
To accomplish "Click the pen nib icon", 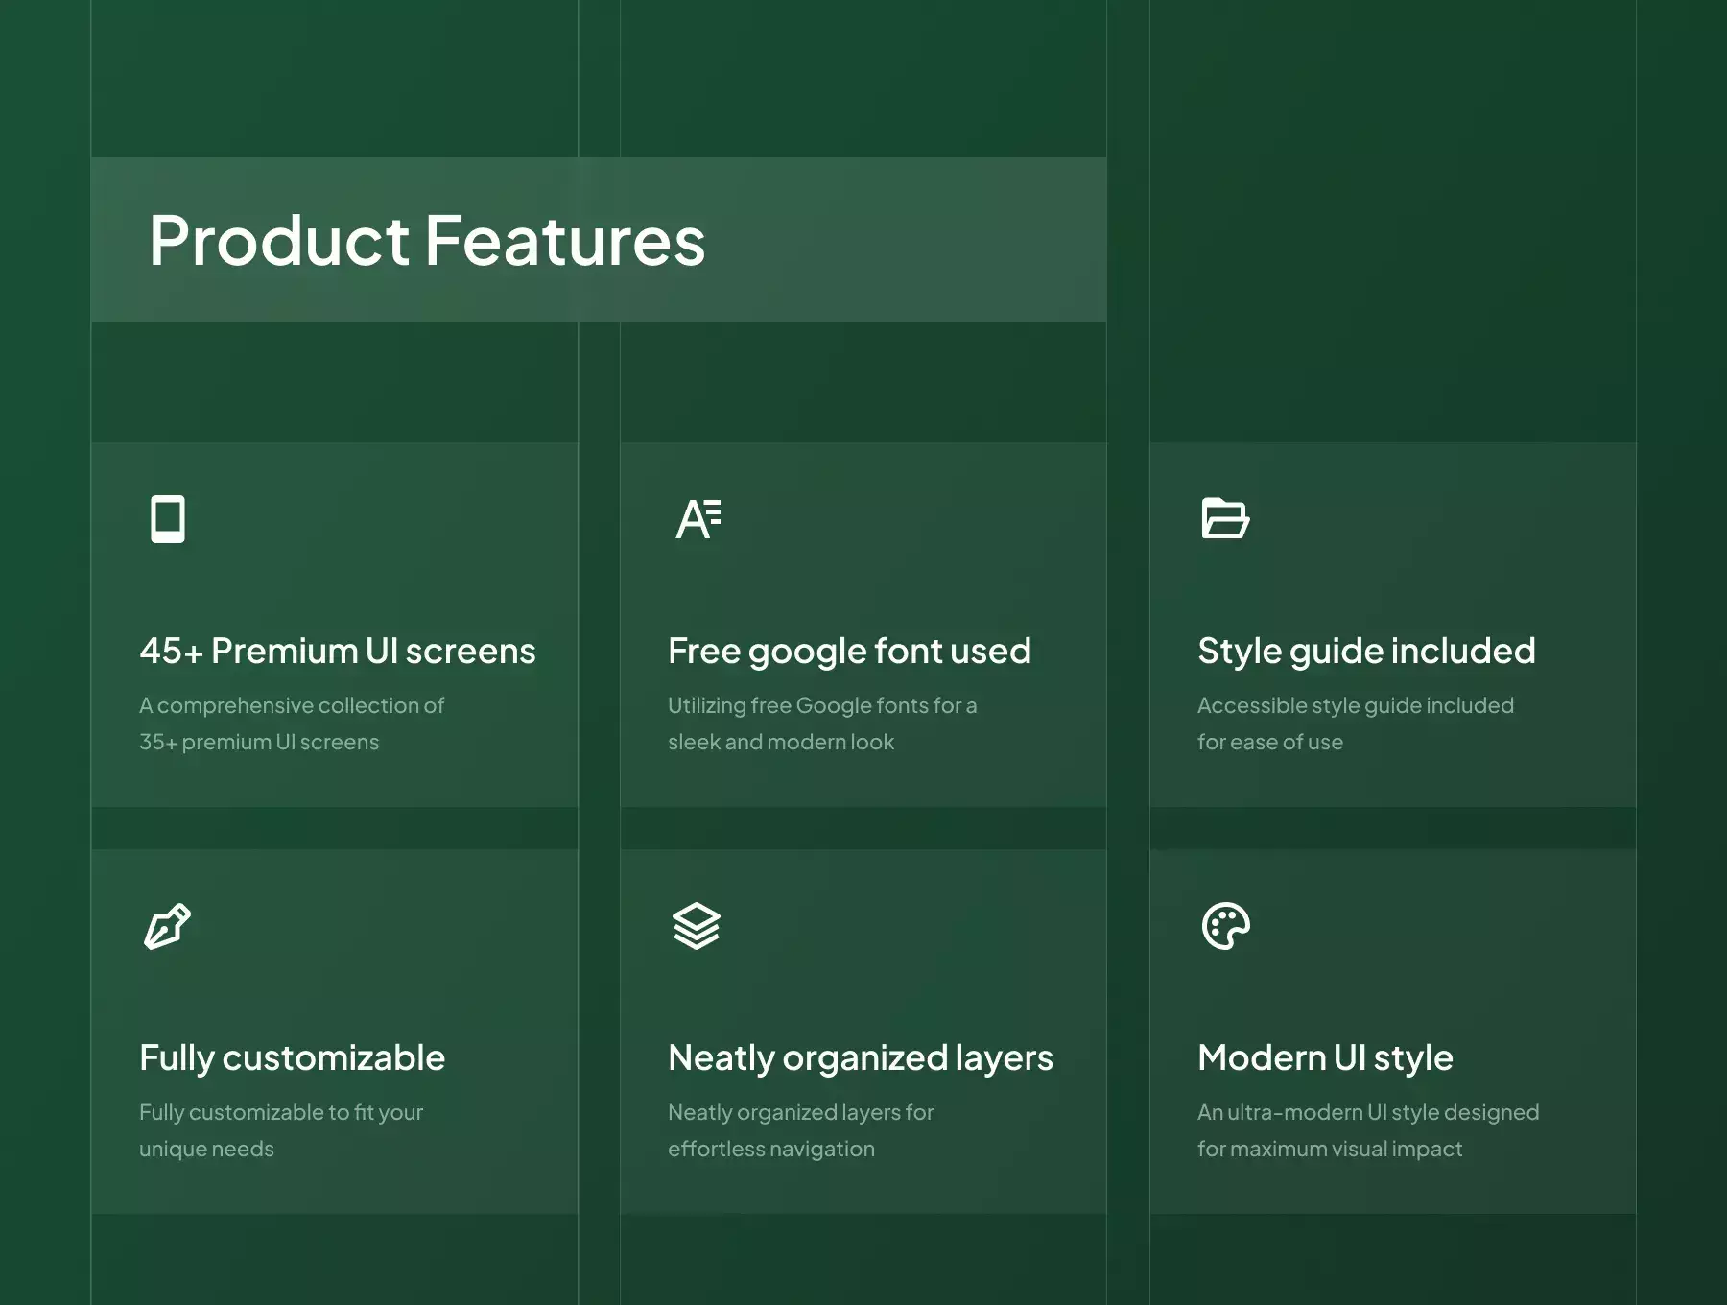I will (x=167, y=926).
